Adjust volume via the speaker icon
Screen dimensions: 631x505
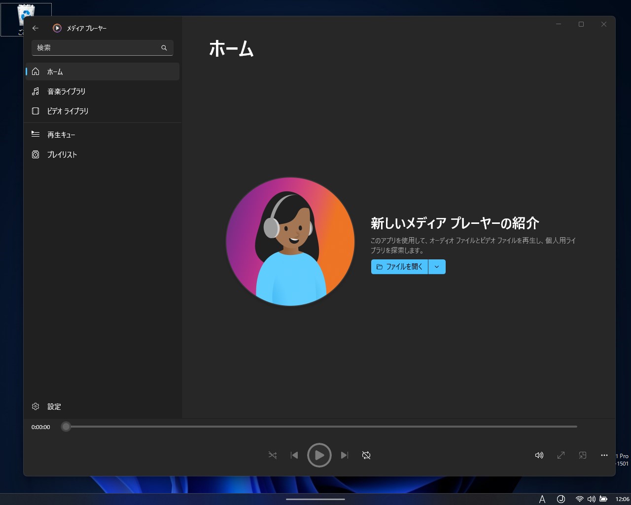point(539,455)
